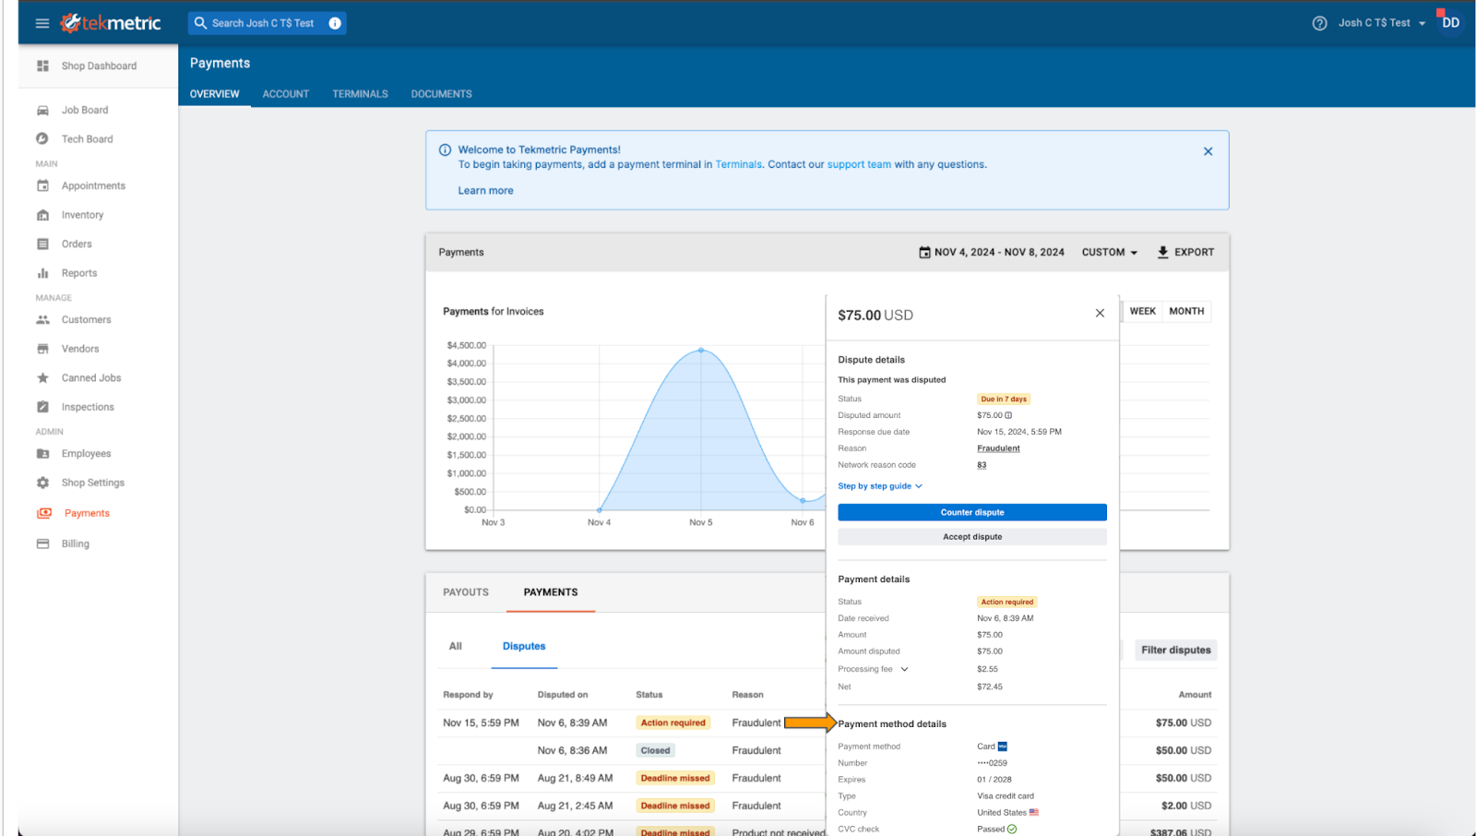Switch to the Account tab
This screenshot has height=836, width=1476.
(286, 94)
